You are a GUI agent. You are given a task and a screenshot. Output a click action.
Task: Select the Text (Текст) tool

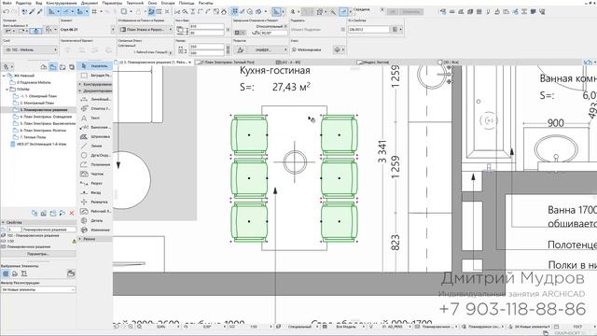tap(95, 119)
